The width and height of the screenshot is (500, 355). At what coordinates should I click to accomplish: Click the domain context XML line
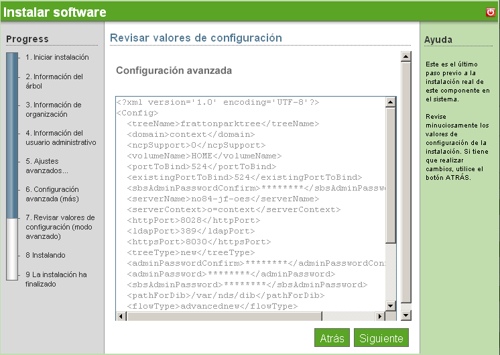click(191, 134)
